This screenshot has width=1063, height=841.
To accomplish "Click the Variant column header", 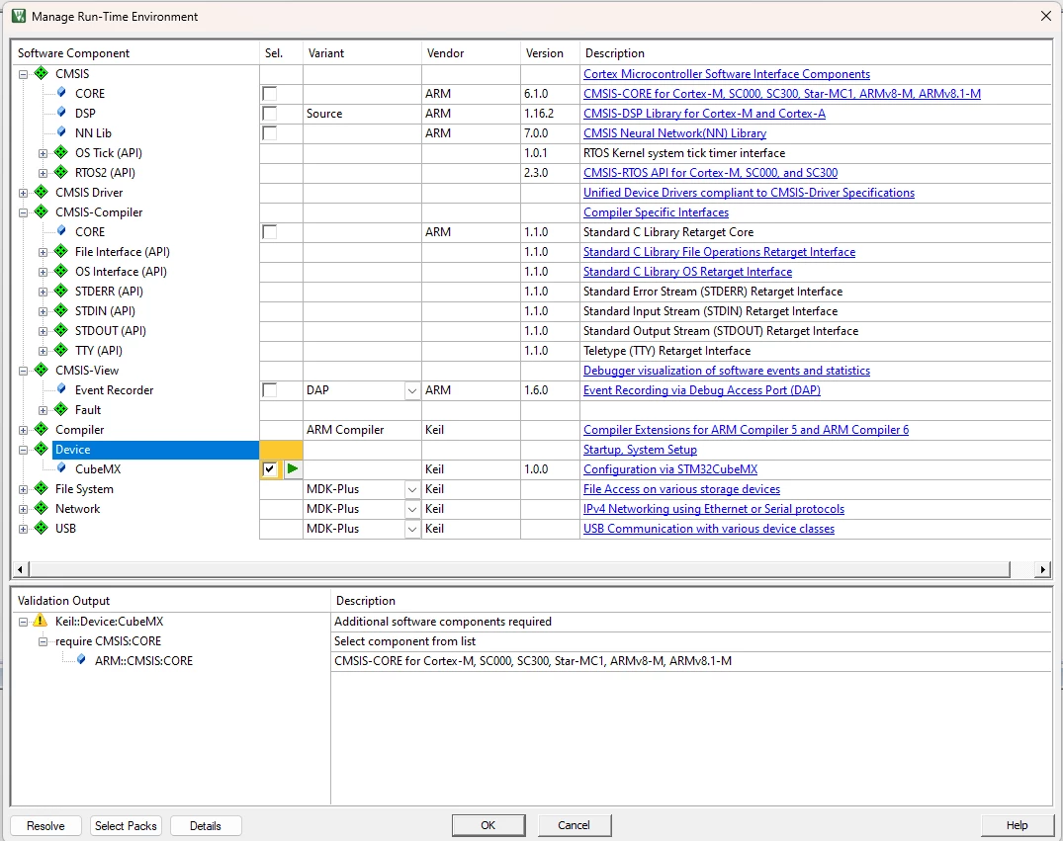I will (362, 52).
